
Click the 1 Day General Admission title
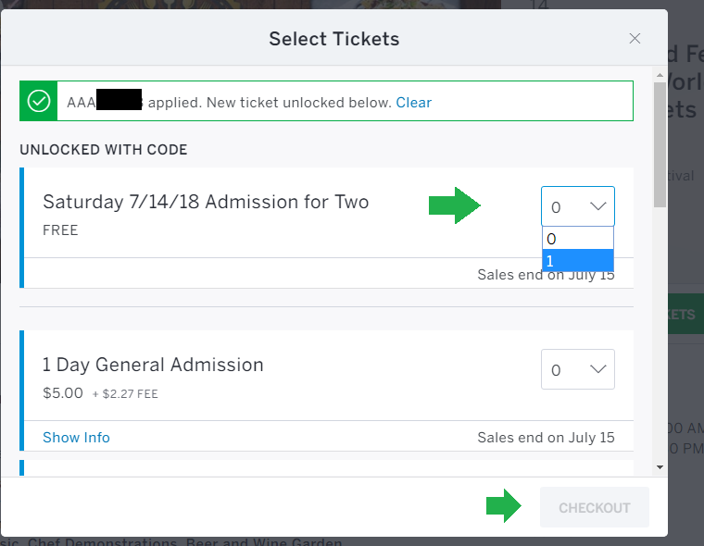coord(153,365)
